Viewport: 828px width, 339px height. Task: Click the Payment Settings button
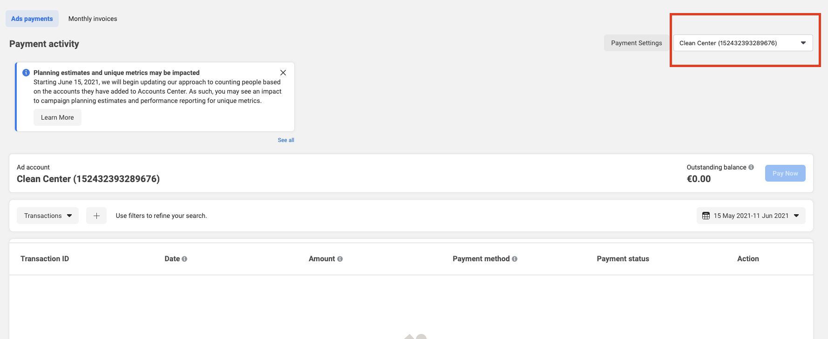point(637,43)
